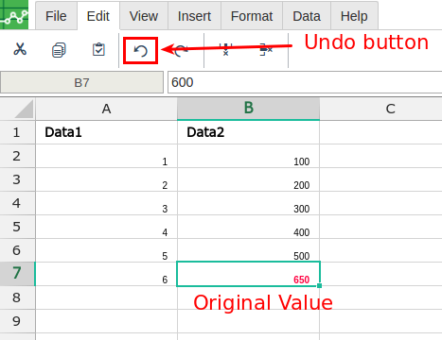This screenshot has width=442, height=340.
Task: Select column B header
Action: (249, 109)
